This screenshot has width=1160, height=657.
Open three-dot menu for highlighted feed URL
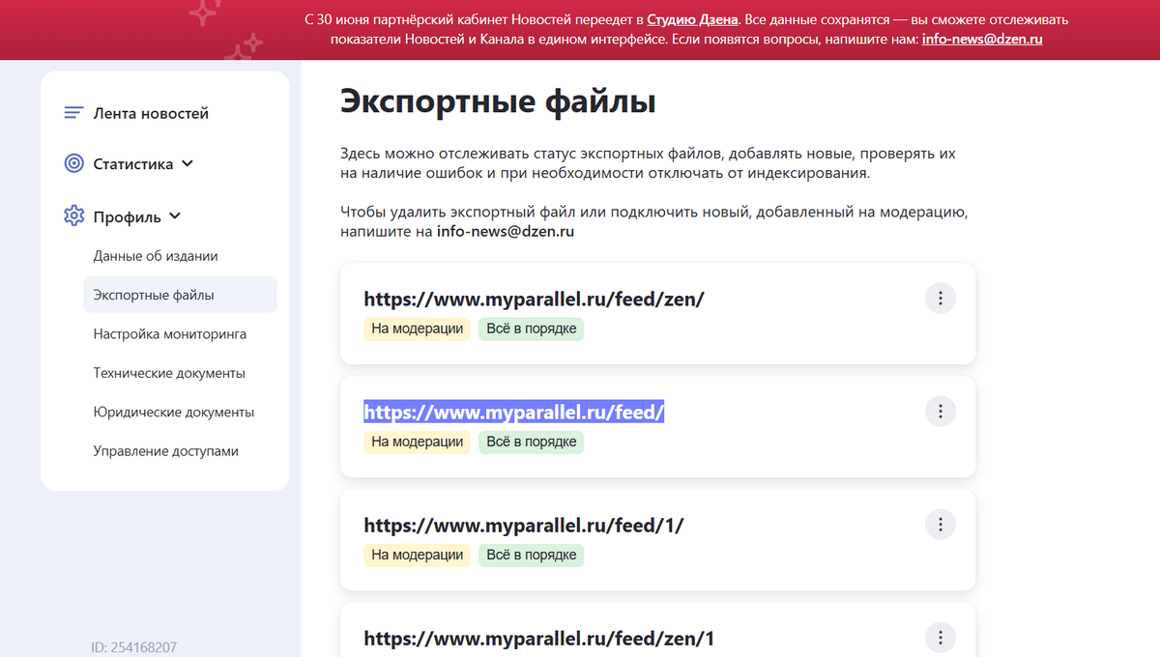click(940, 411)
